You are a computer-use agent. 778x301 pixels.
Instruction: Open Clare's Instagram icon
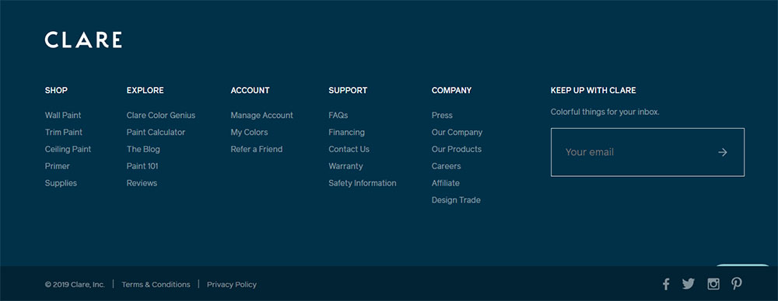713,284
